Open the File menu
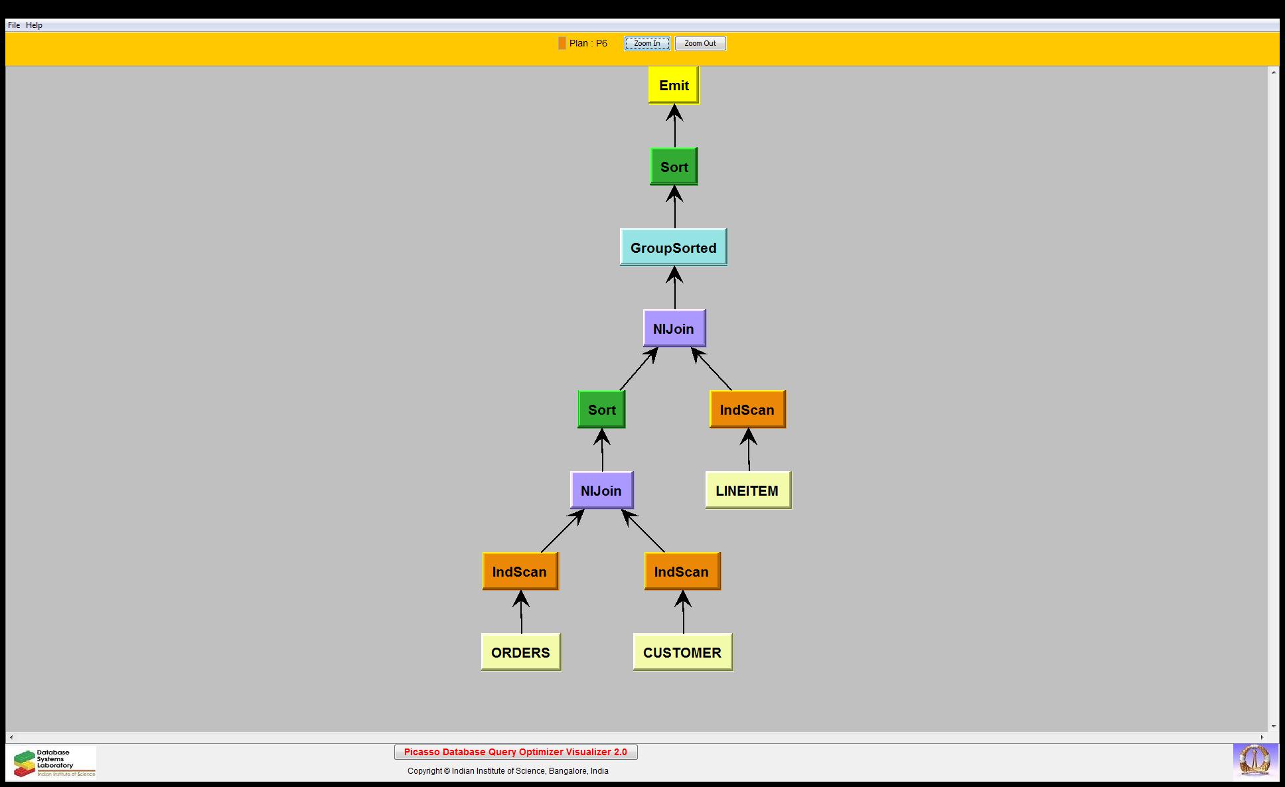This screenshot has height=787, width=1285. (13, 25)
